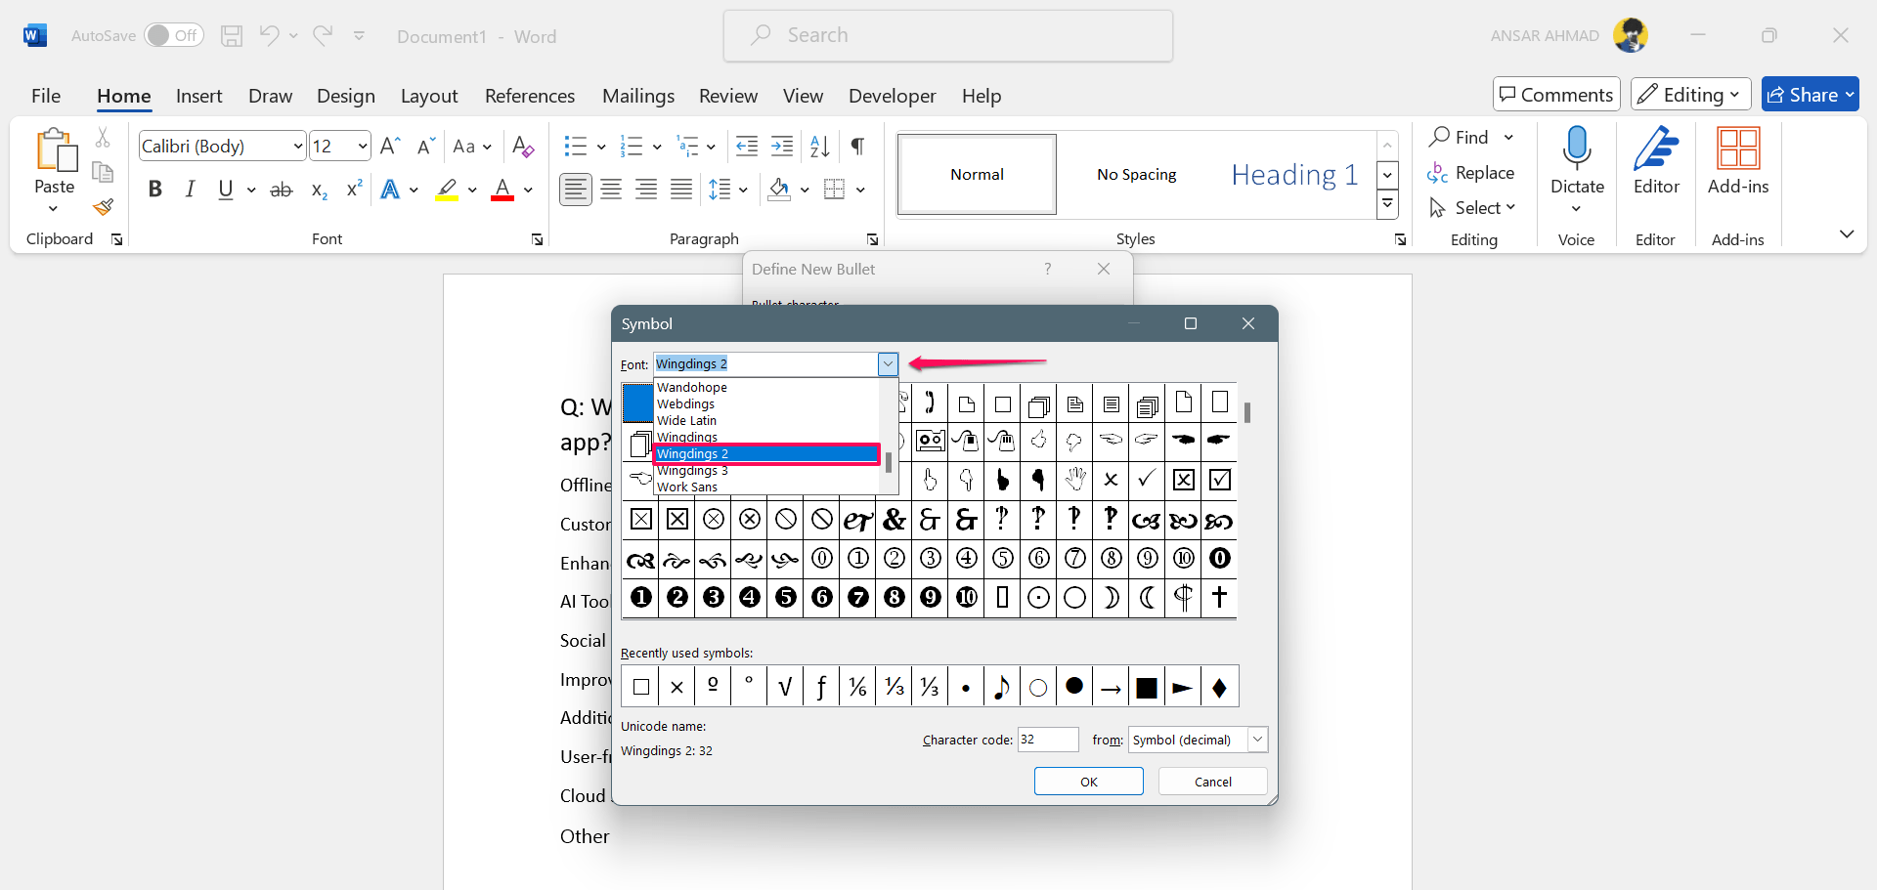1877x890 pixels.
Task: Select right arrow in recently used symbols
Action: point(1111,688)
